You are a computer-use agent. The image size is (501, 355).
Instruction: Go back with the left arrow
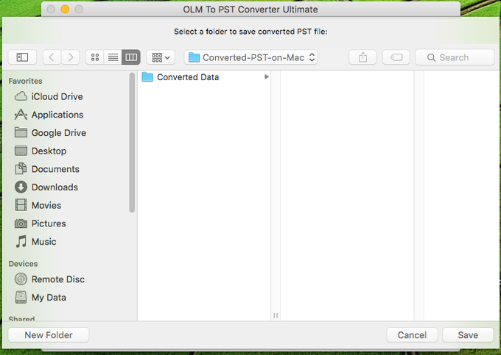[x=52, y=57]
